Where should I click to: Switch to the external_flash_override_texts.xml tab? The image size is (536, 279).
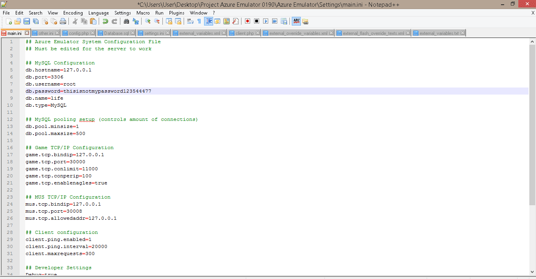pyautogui.click(x=373, y=33)
